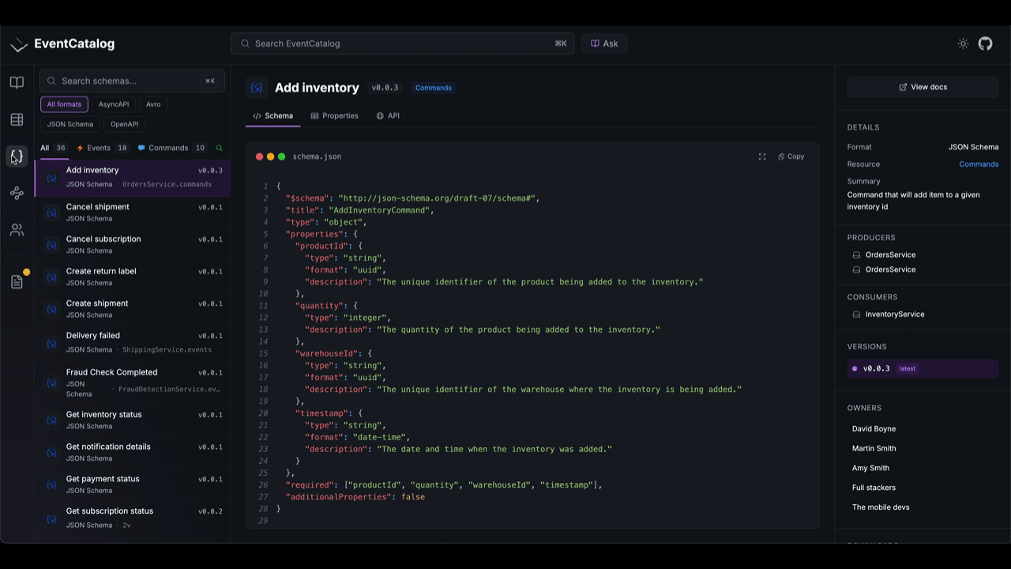Click the Cancel shipment row schema icon
Image resolution: width=1011 pixels, height=569 pixels.
51,213
